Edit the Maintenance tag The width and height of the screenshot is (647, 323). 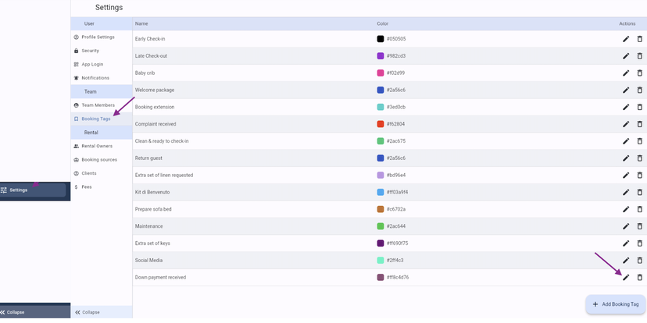coord(626,226)
